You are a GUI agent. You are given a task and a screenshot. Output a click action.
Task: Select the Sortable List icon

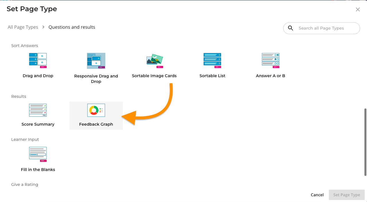(212, 60)
